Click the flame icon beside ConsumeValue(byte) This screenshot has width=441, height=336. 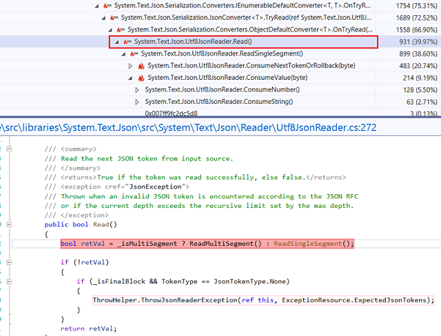click(x=141, y=78)
